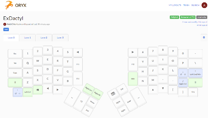Select the top-row right arrow key beside 6
Screen dimensions: 208x118
(133, 52)
